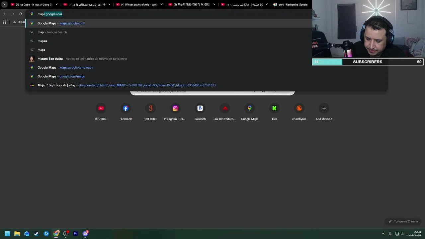Click the Chrome back arrow
This screenshot has height=239, width=425.
tap(5, 14)
